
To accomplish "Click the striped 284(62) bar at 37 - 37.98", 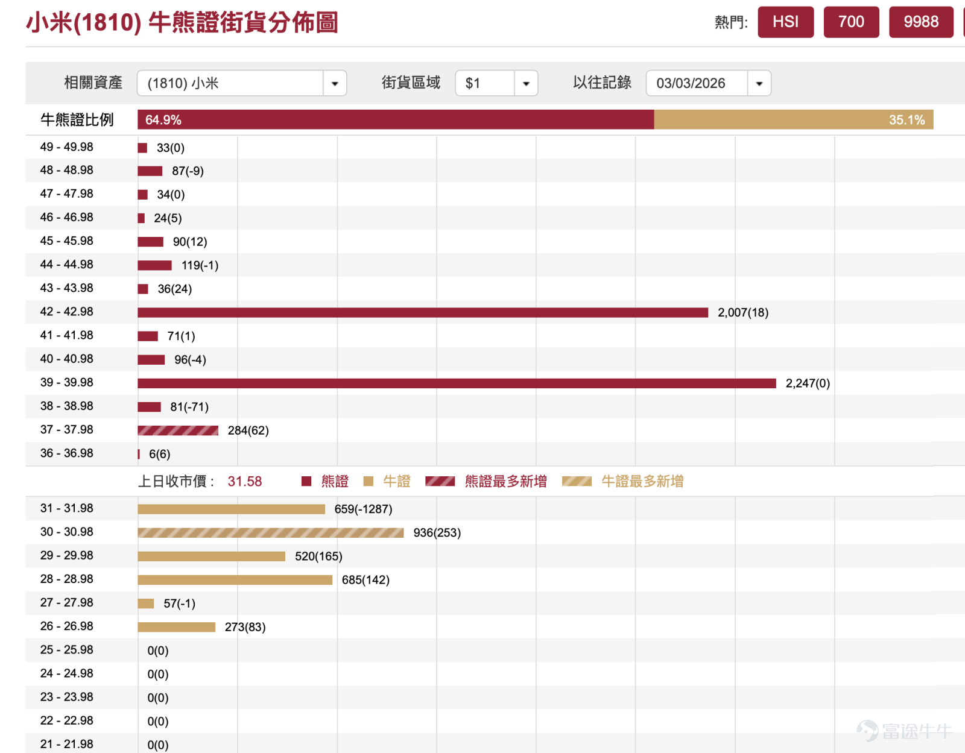I will (x=178, y=430).
